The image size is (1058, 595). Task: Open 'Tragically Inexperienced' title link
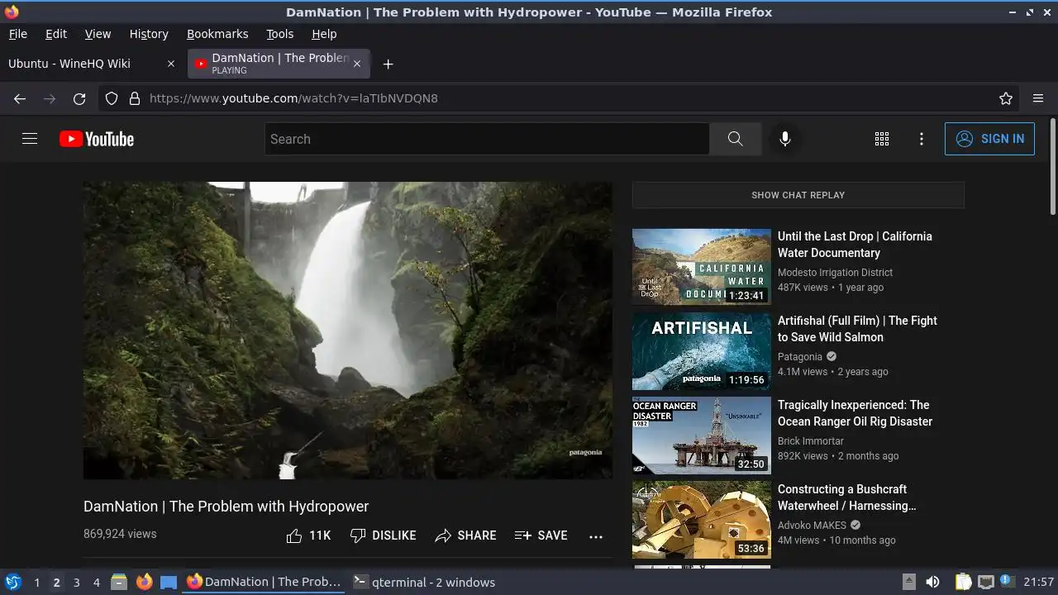[855, 413]
